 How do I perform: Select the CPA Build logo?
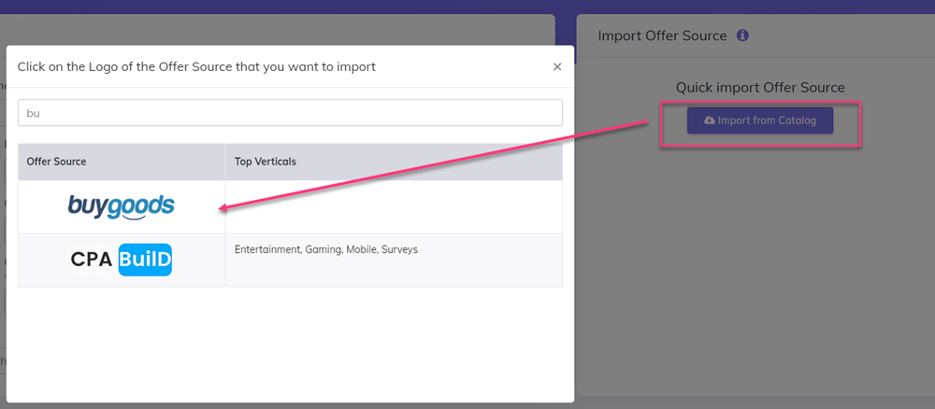pyautogui.click(x=121, y=260)
